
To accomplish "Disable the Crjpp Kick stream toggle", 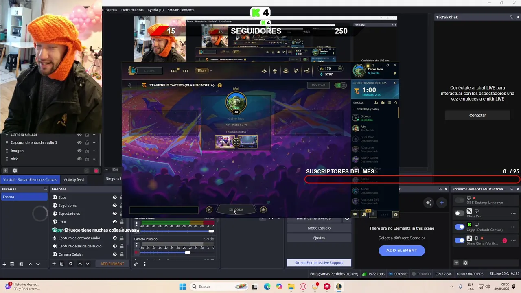I will pos(460,227).
